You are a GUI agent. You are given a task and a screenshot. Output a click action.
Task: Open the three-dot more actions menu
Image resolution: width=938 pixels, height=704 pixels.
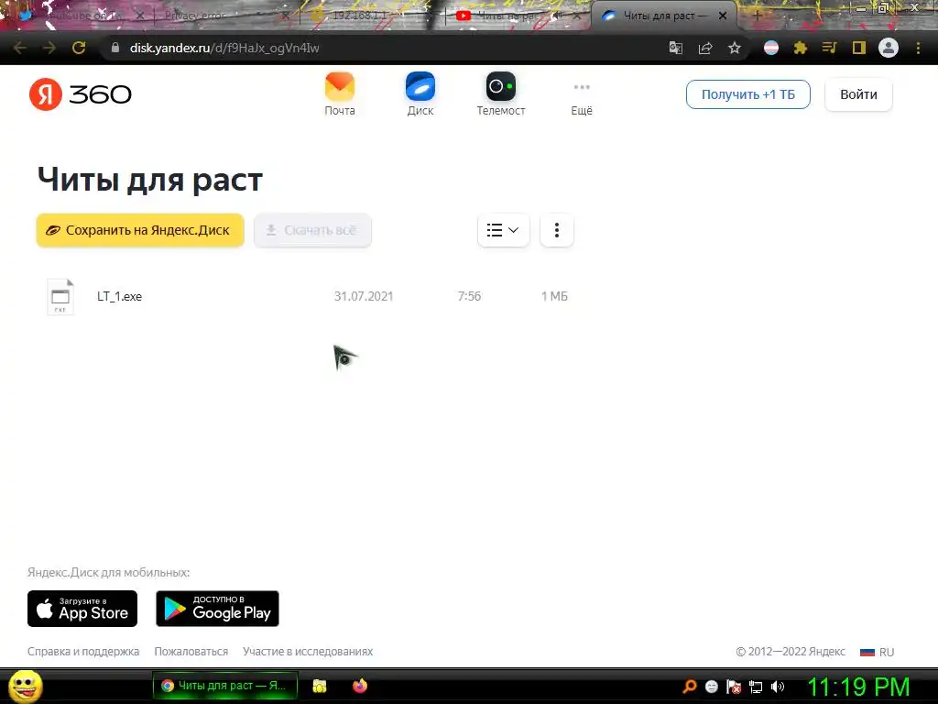point(556,230)
